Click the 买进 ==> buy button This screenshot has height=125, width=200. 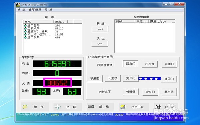[x=100, y=29]
